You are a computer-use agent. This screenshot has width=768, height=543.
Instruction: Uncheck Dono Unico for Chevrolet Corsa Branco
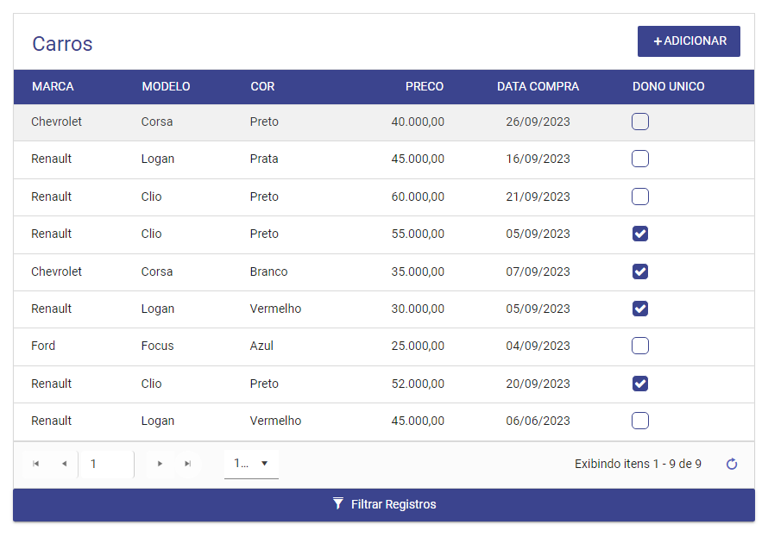(x=640, y=271)
